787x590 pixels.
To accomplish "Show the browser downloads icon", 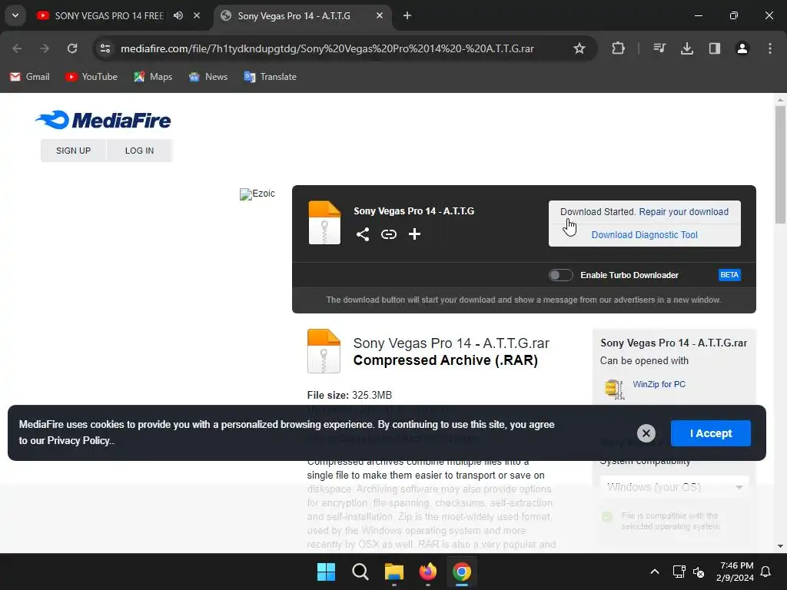I will click(687, 48).
